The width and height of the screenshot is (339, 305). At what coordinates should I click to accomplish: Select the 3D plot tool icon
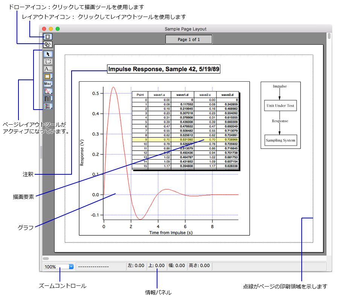pyautogui.click(x=48, y=106)
